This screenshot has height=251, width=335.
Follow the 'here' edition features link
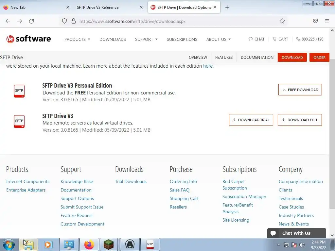tap(208, 66)
